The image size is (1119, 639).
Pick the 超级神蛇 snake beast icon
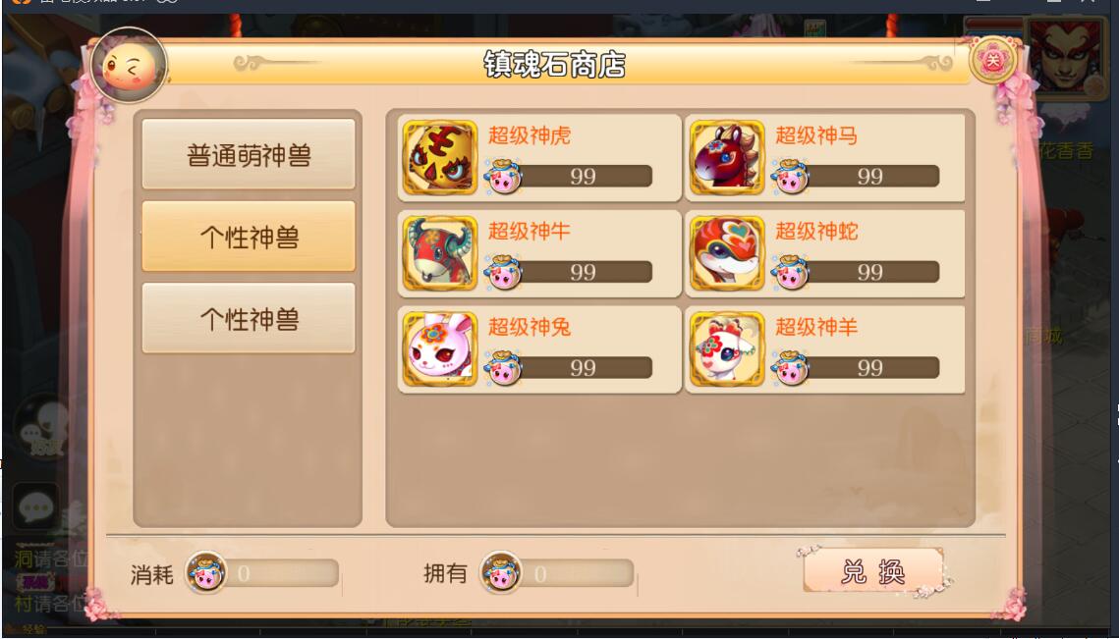click(x=727, y=253)
